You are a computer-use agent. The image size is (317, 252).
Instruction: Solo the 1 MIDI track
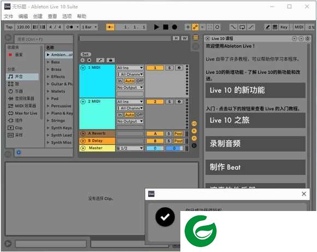click(169, 68)
